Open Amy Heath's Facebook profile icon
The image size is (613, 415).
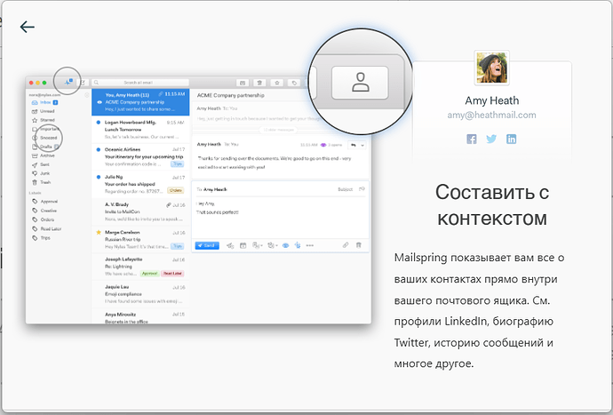(x=472, y=139)
